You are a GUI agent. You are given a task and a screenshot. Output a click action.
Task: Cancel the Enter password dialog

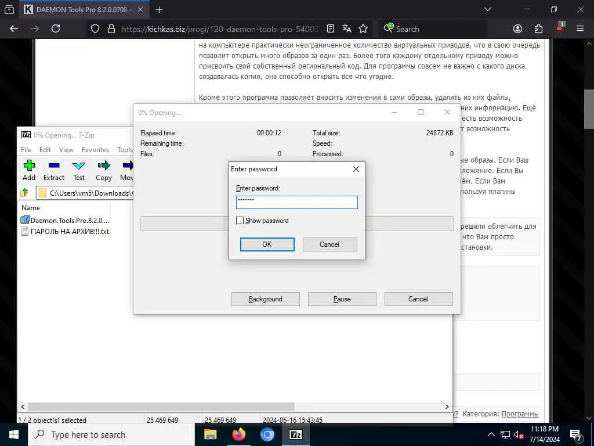[329, 244]
